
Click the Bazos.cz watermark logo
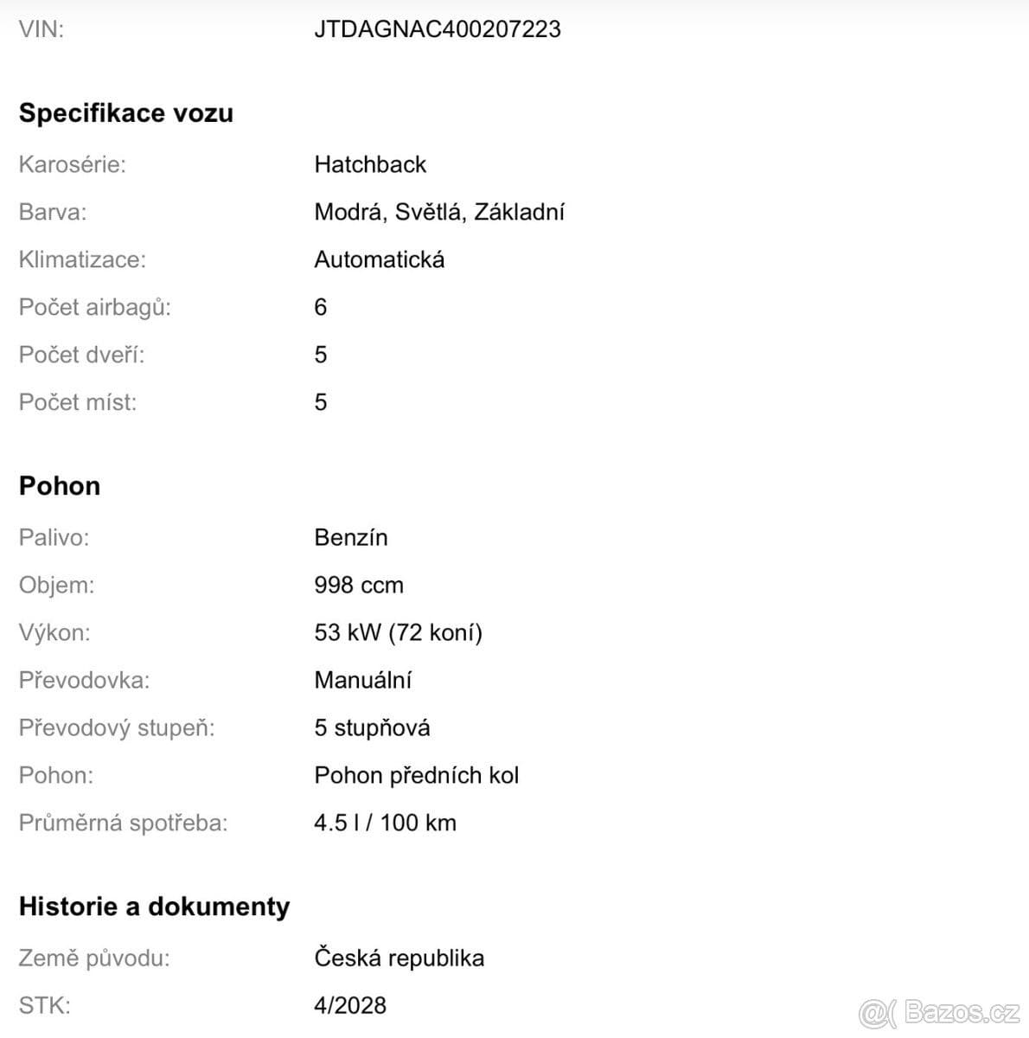click(939, 1010)
